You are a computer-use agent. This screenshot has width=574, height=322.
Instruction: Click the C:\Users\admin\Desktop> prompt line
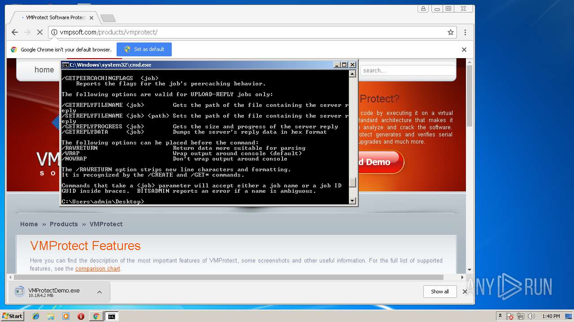point(103,202)
